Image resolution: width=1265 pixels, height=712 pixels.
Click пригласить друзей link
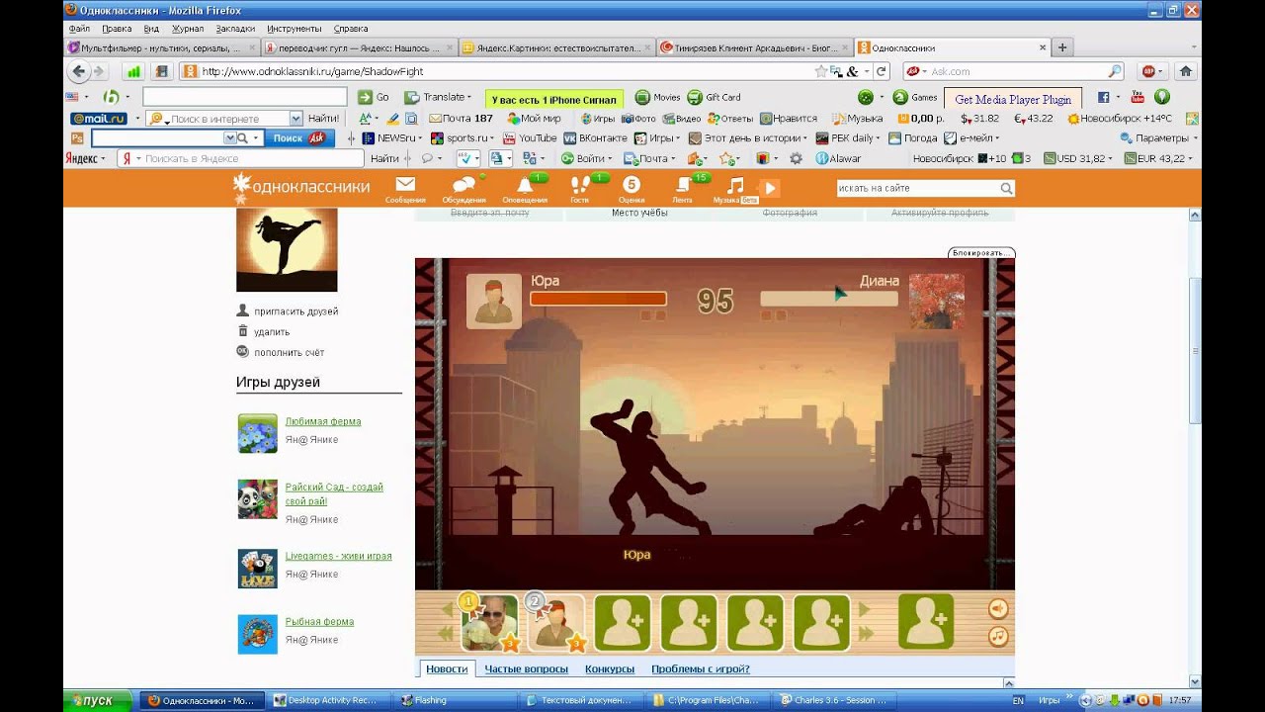pyautogui.click(x=295, y=311)
